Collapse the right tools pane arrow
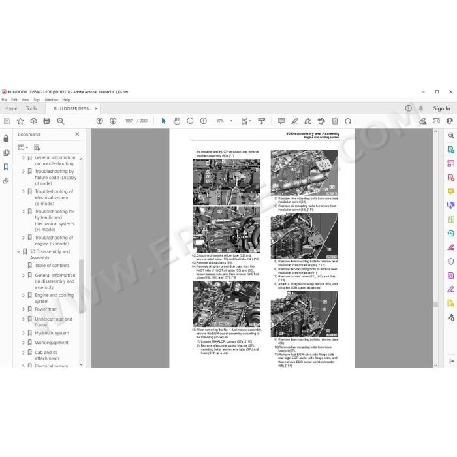457x457 pixels. tap(452, 361)
